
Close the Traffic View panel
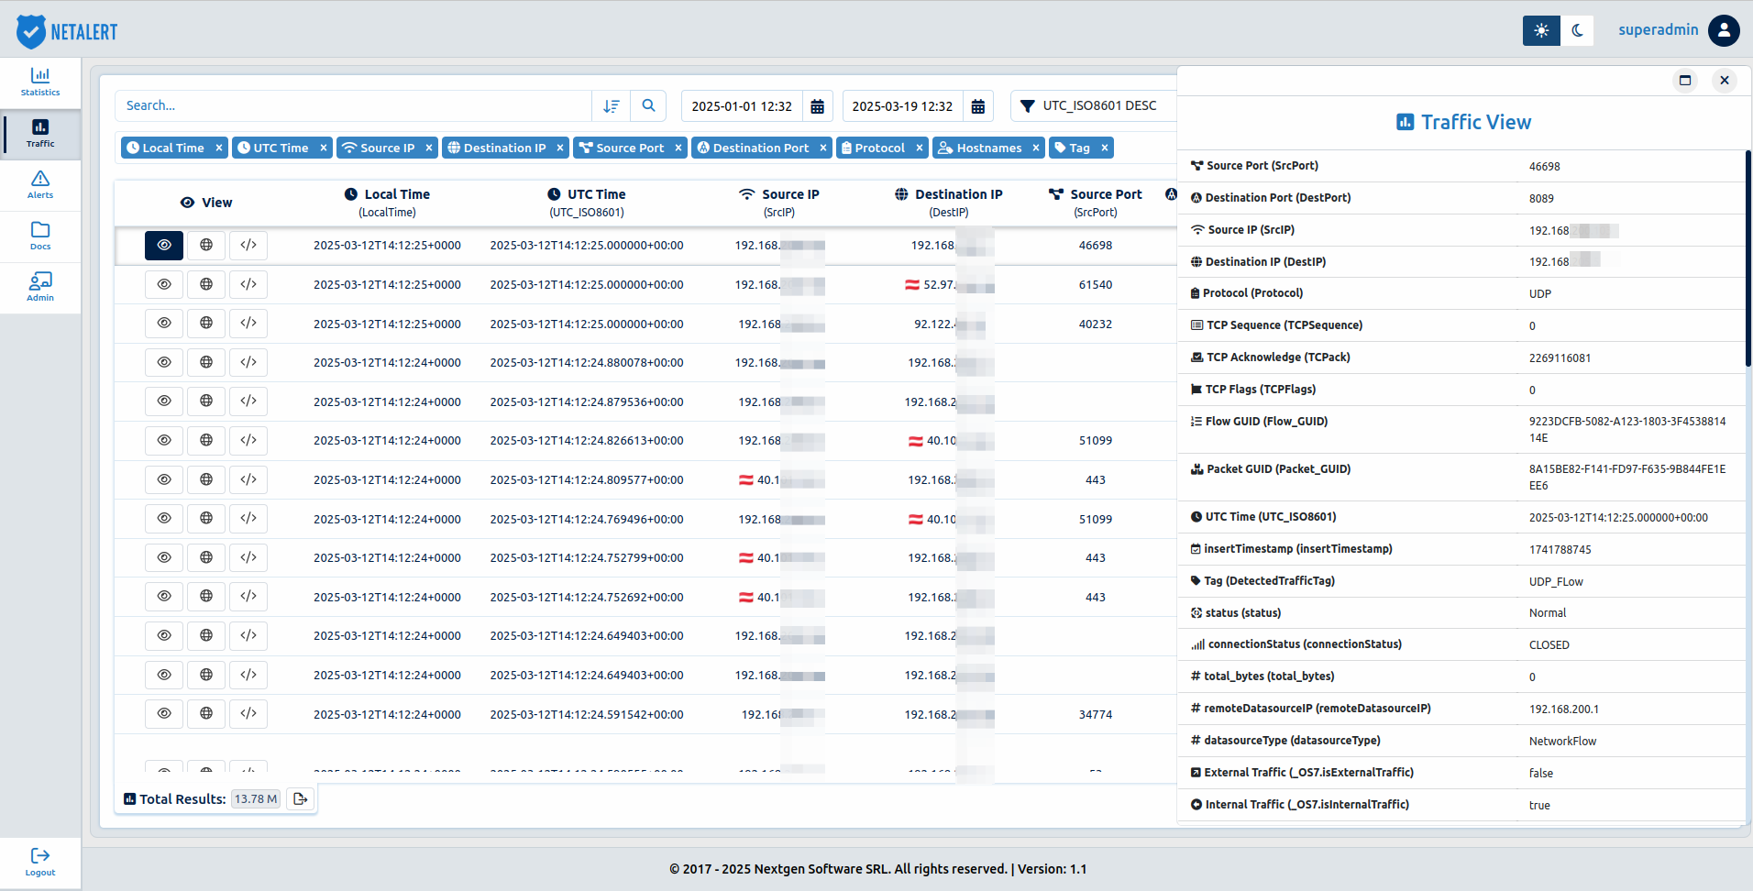click(x=1725, y=81)
